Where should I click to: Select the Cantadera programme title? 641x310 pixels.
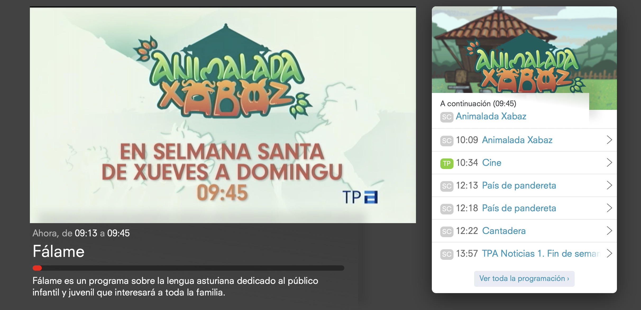coord(504,231)
